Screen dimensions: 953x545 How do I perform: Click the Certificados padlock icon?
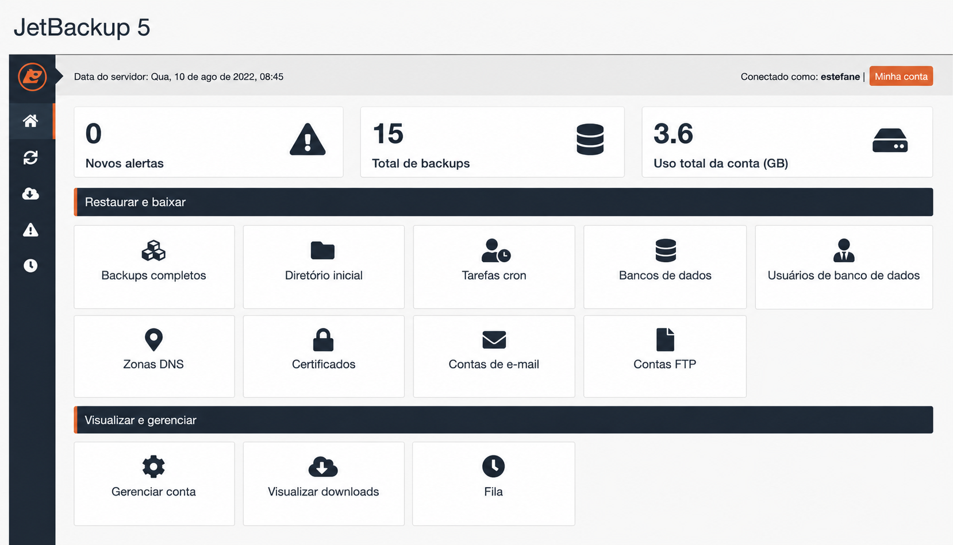323,339
